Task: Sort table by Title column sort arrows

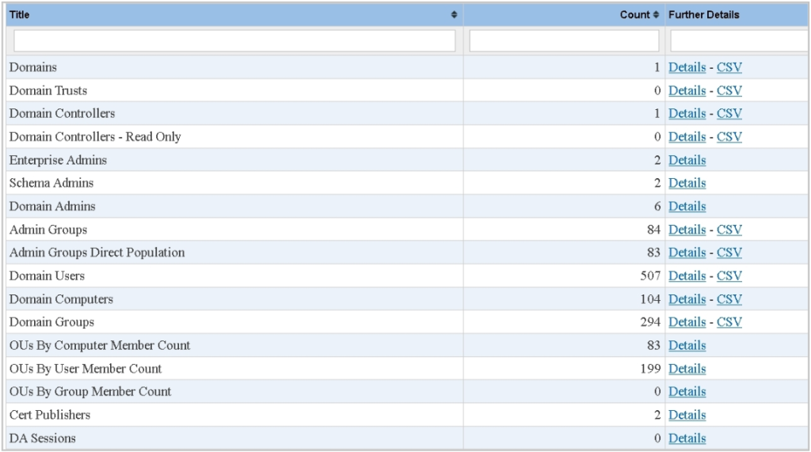Action: click(x=454, y=15)
